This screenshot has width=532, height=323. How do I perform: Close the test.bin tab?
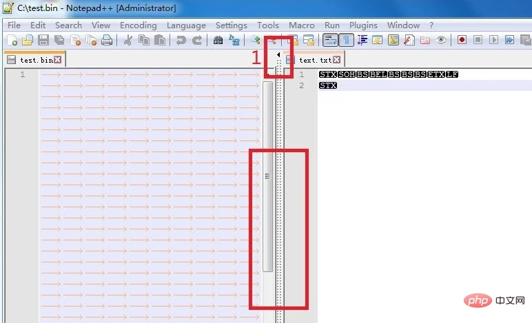(58, 60)
